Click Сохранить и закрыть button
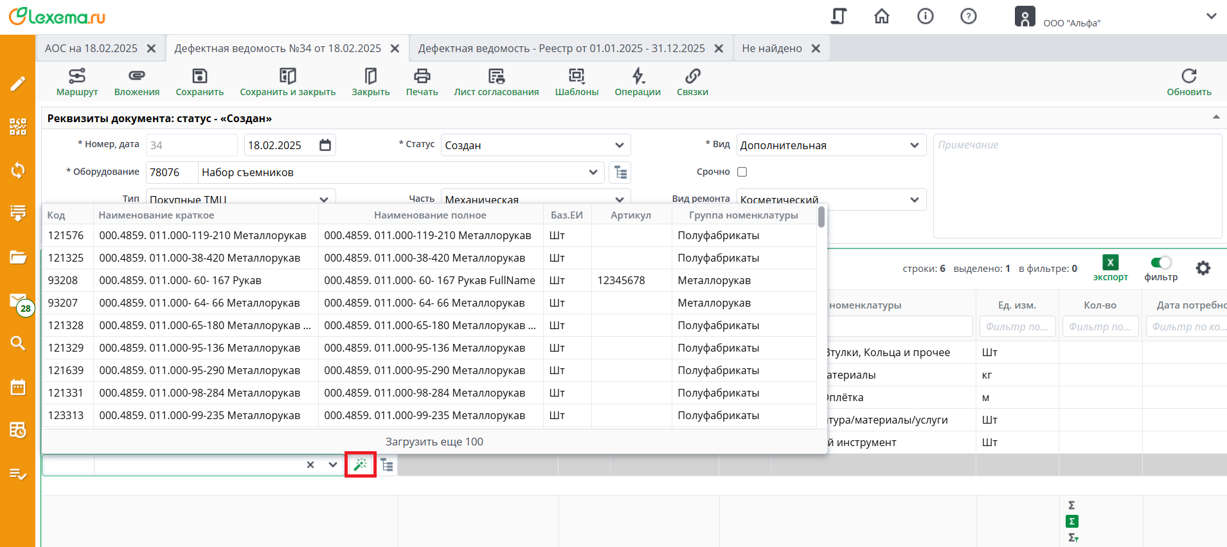This screenshot has height=547, width=1227. [287, 82]
